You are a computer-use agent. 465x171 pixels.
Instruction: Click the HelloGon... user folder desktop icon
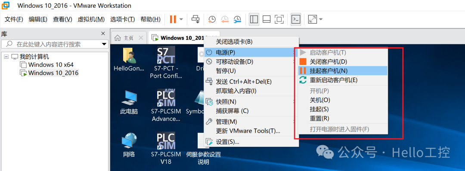[x=129, y=59]
